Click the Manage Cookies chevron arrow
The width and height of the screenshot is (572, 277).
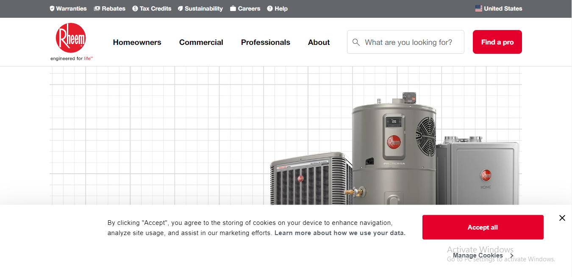(512, 255)
